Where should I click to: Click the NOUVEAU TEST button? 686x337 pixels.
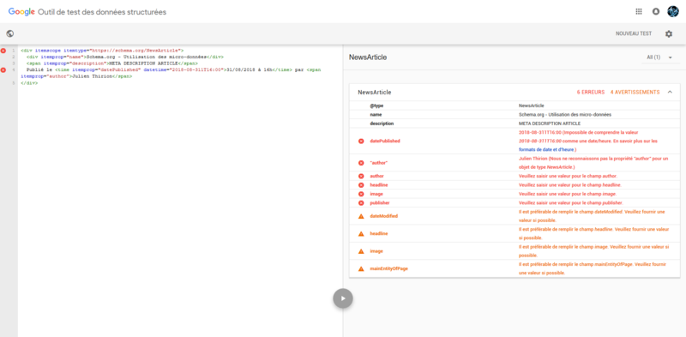634,33
